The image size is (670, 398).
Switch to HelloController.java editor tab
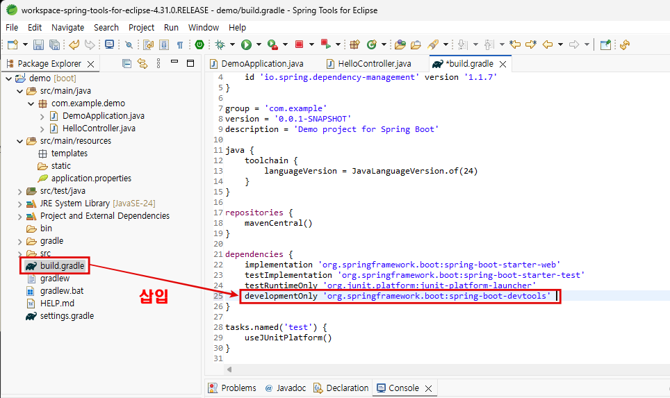(x=375, y=63)
